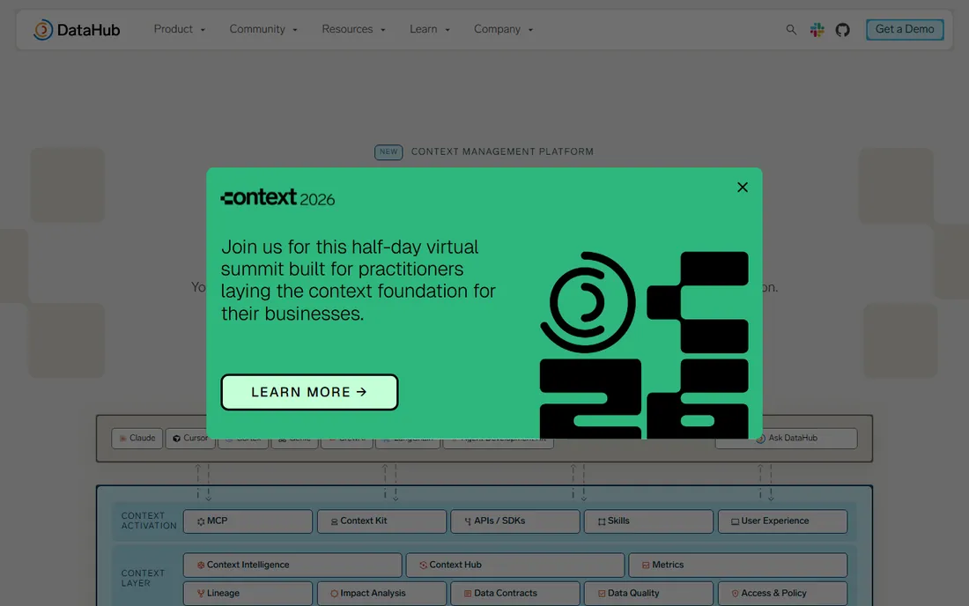Click the NEW badge
Viewport: 969px width, 606px height.
click(x=388, y=152)
